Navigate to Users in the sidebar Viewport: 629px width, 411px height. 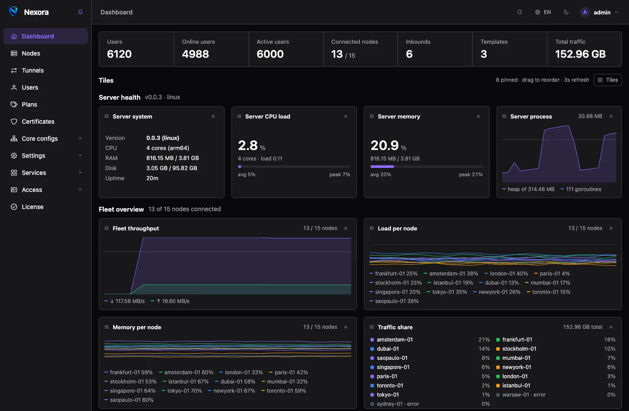click(x=45, y=87)
